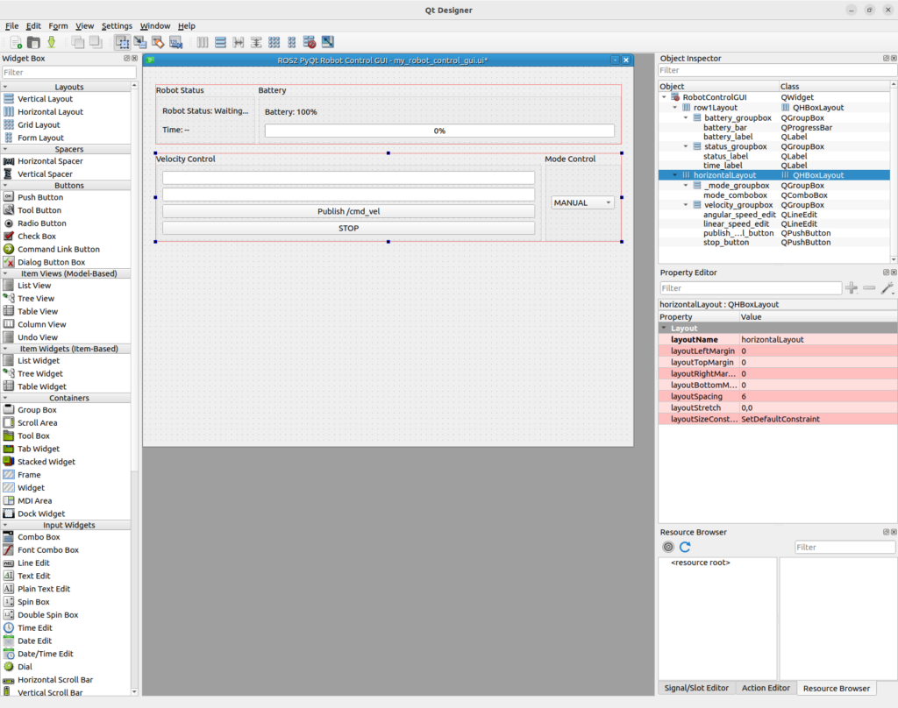Apply Lay Out in a Form Layout
Screen dimensions: 898x708
coord(291,42)
